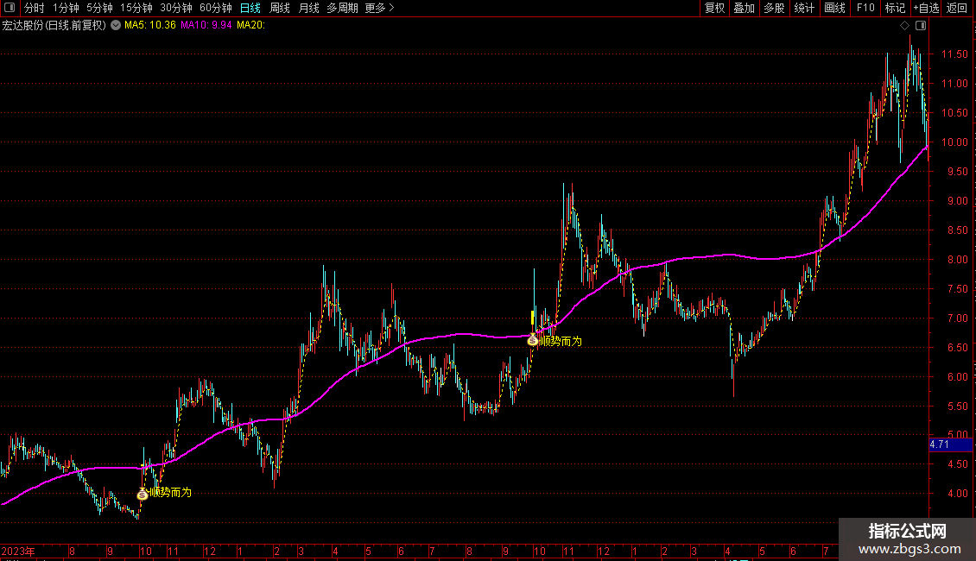Open the 画线 drawing tools

(x=834, y=8)
